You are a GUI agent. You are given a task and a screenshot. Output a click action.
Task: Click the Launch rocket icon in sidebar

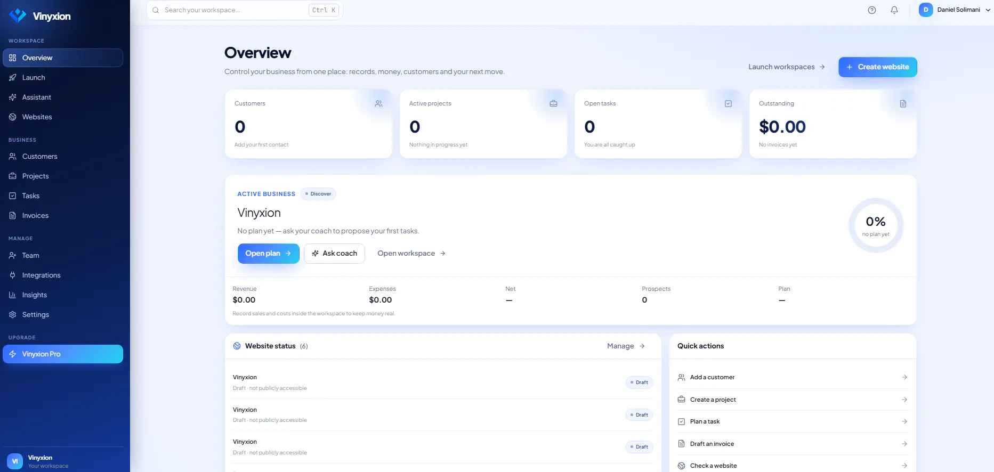point(13,78)
